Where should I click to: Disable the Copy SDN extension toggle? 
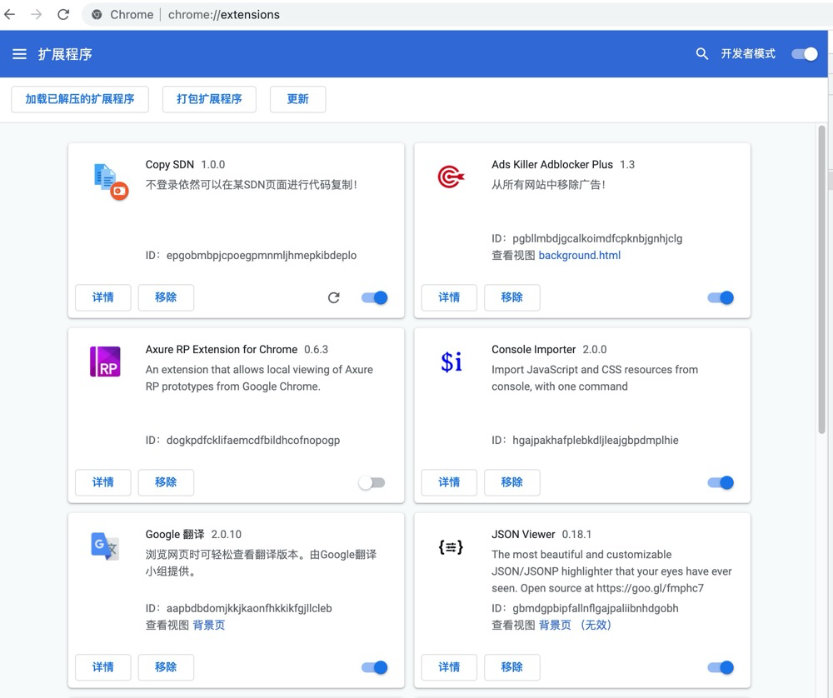[375, 297]
